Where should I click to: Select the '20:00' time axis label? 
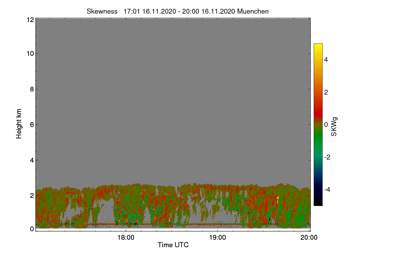(x=309, y=238)
